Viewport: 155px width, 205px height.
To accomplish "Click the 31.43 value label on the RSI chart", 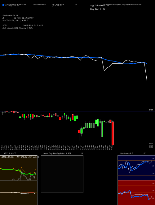I will tap(150, 198).
